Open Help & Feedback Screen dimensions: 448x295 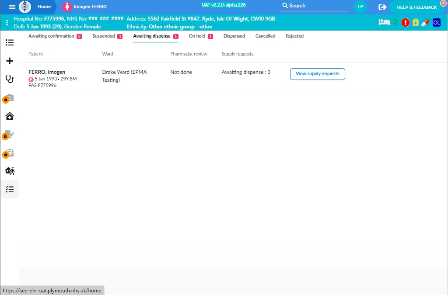(x=417, y=7)
